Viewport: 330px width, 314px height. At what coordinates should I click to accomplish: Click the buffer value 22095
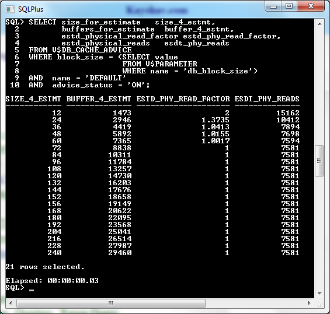[x=120, y=218]
